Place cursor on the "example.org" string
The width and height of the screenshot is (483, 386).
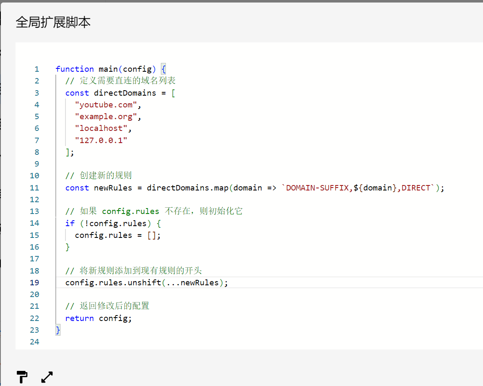click(x=106, y=117)
